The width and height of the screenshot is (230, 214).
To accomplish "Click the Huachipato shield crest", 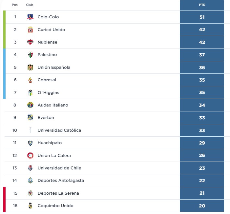I will (31, 143).
